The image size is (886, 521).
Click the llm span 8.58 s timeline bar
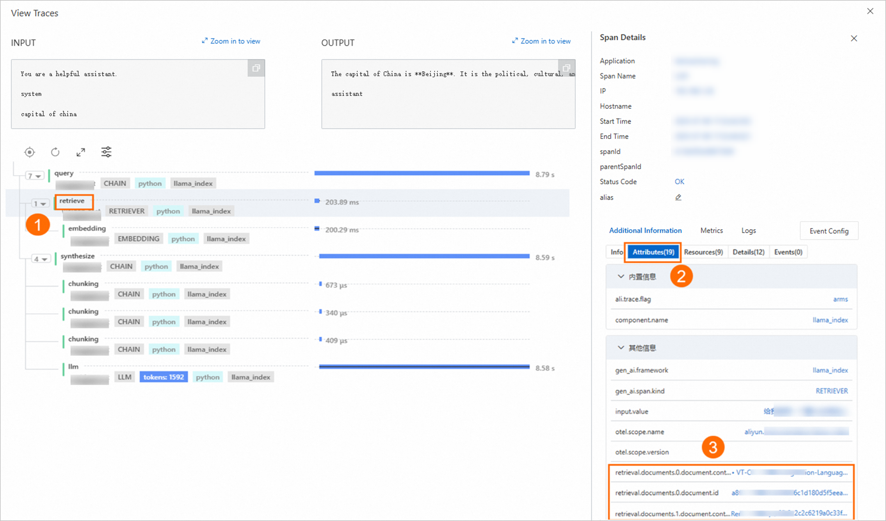[424, 367]
